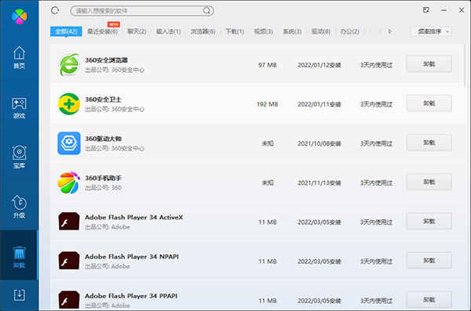Click the magnifier search icon
471x311 pixels.
pos(206,11)
